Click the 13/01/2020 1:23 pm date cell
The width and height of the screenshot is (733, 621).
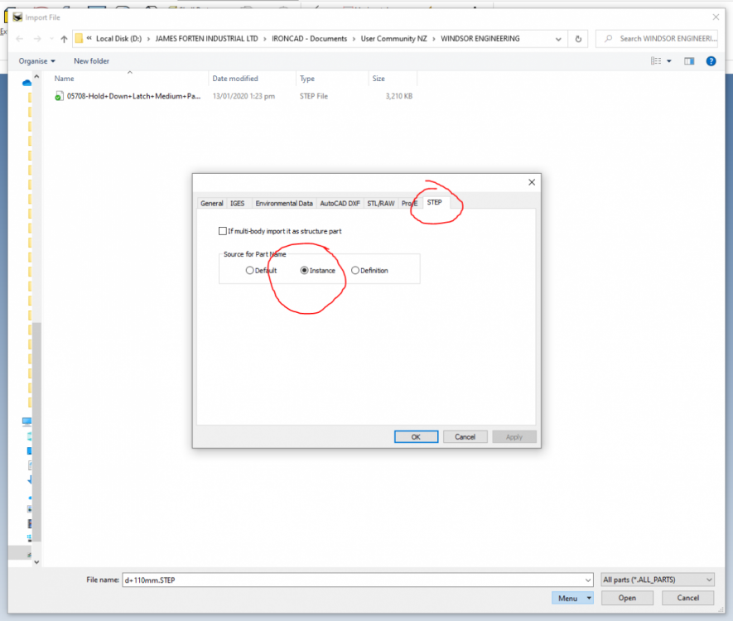[244, 96]
